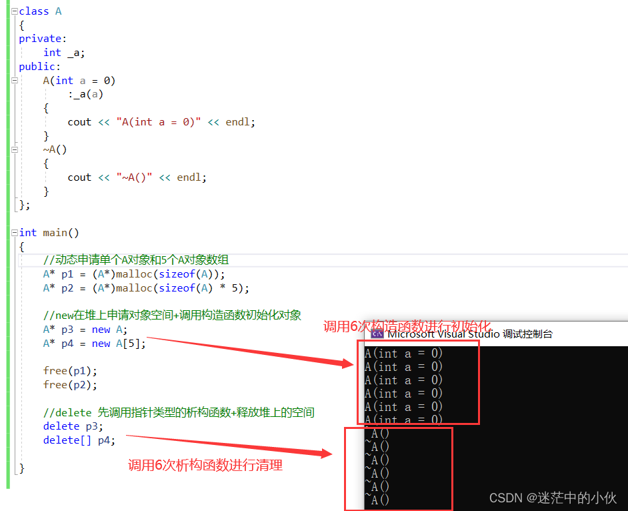The image size is (628, 511).
Task: Click the 'free(p1);' statement
Action: 70,371
